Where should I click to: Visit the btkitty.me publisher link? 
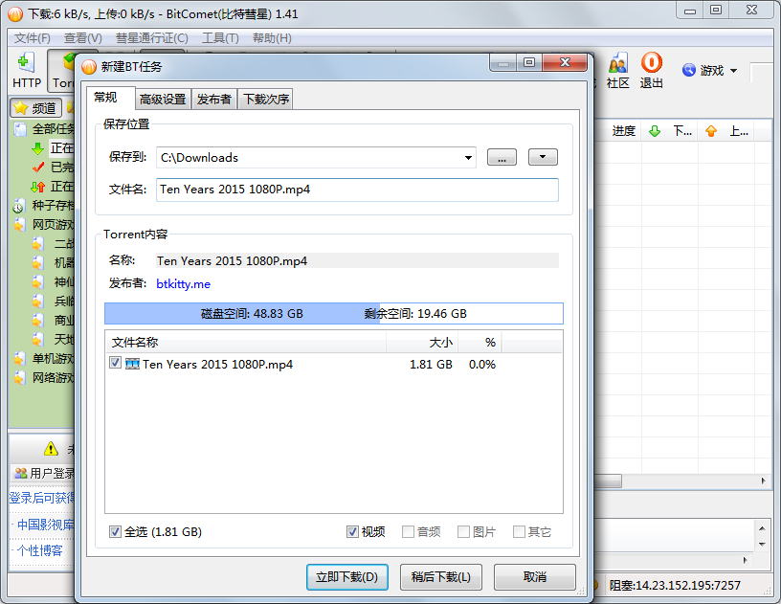[183, 283]
